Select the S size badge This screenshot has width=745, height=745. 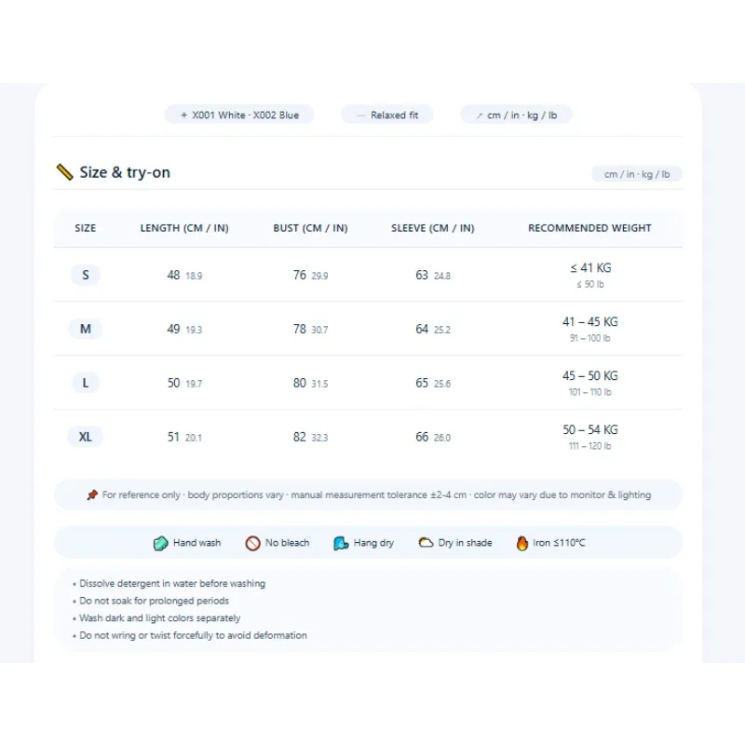click(86, 275)
